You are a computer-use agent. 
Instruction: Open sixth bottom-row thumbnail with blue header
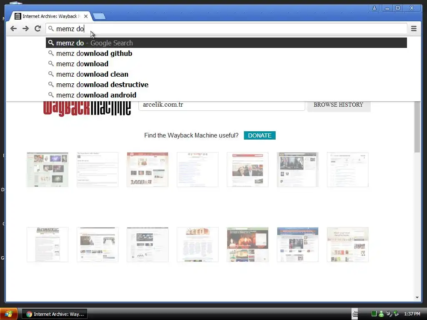(298, 245)
